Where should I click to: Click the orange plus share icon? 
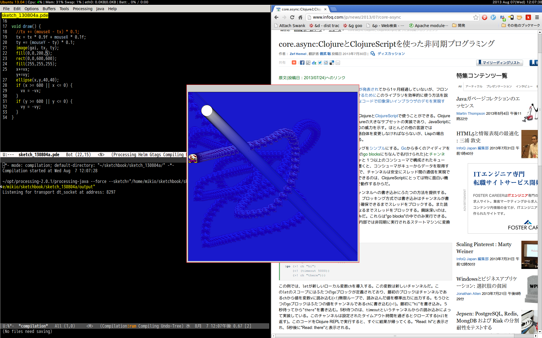294,63
